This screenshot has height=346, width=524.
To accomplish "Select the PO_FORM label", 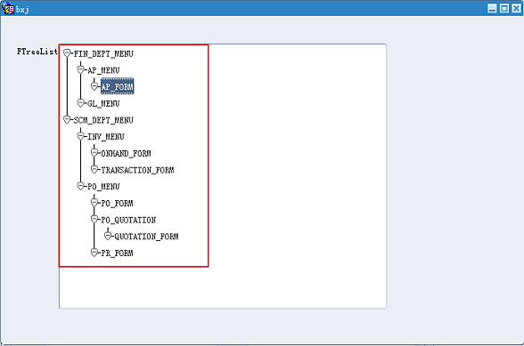I will click(117, 203).
